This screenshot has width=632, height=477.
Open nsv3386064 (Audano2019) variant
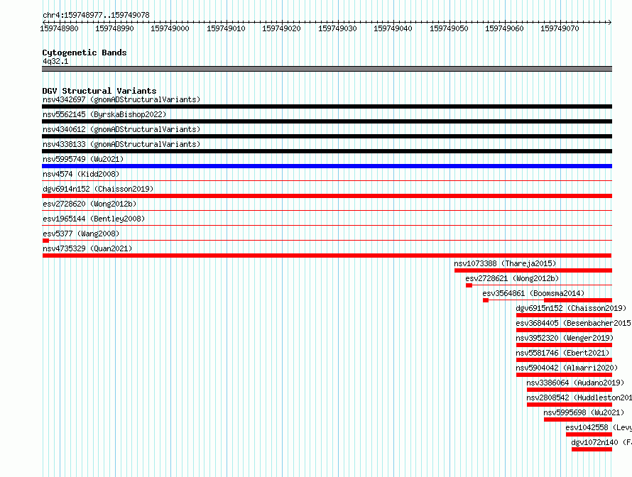[x=575, y=383]
